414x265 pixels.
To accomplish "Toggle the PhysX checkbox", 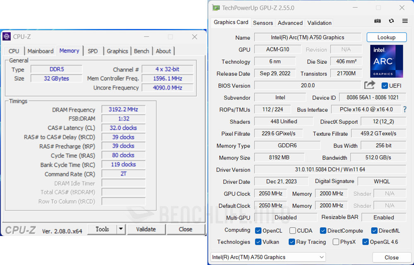I will tap(336, 242).
